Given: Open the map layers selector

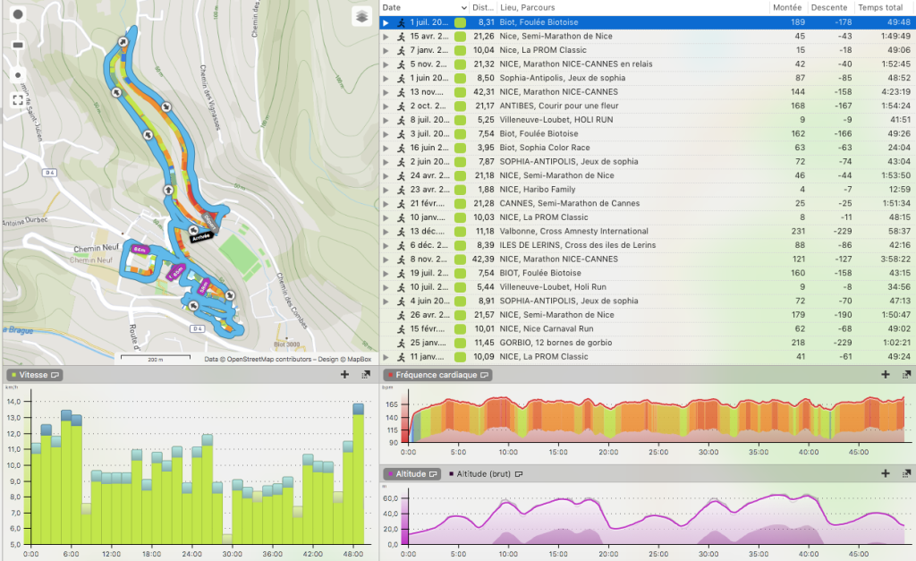Looking at the screenshot, I should click(360, 17).
